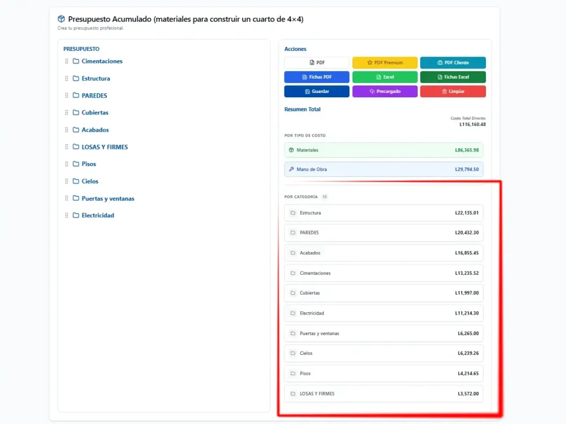Click the cube icon in Materiales row
The width and height of the screenshot is (566, 424).
(291, 150)
